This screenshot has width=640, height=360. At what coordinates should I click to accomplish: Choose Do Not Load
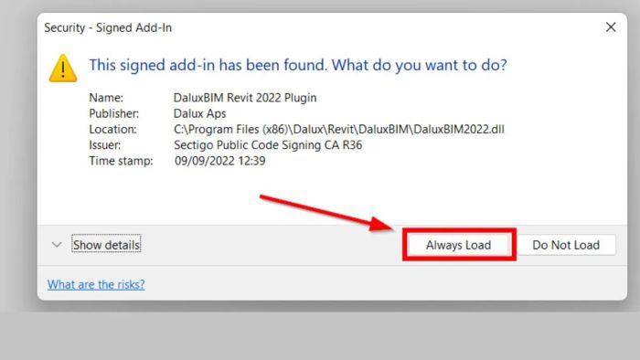point(566,245)
